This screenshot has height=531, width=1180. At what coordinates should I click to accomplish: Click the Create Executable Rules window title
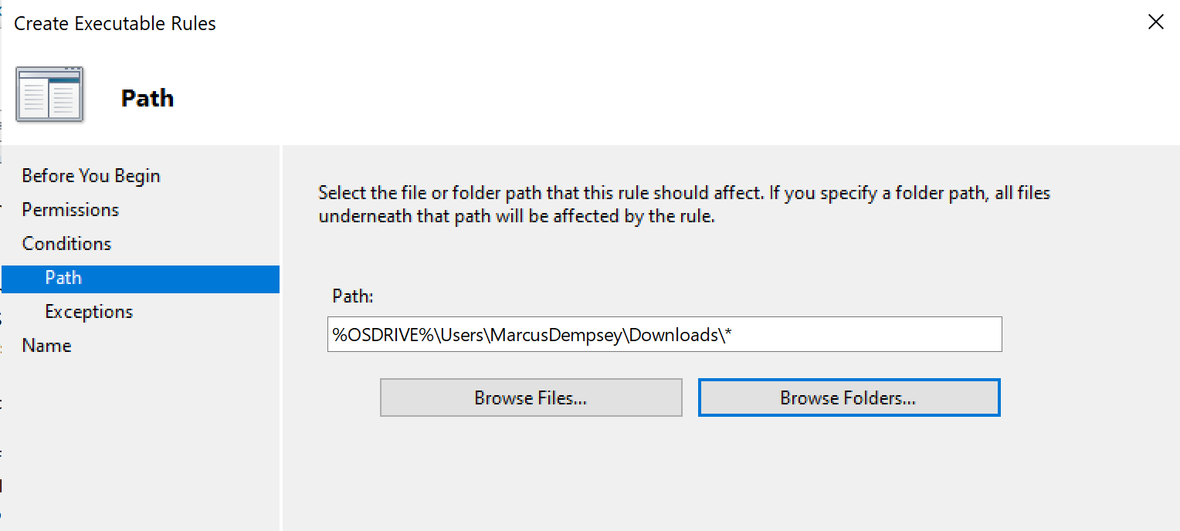click(115, 24)
